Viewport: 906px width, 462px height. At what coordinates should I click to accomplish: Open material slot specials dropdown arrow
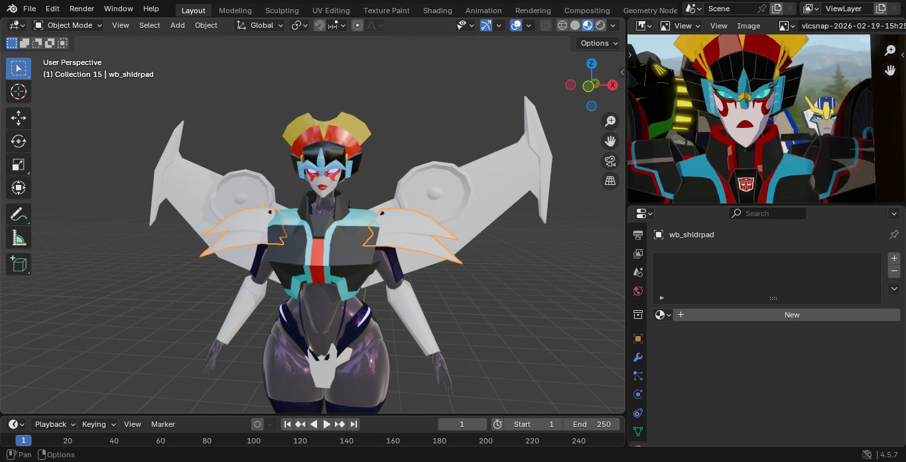point(894,289)
